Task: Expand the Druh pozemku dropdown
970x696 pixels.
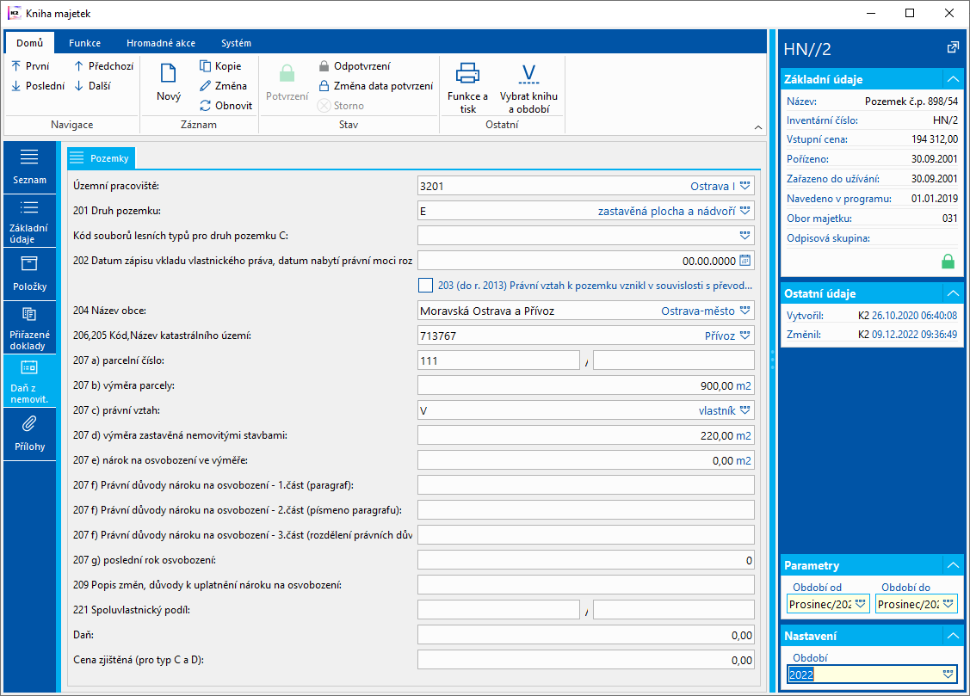Action: 745,210
